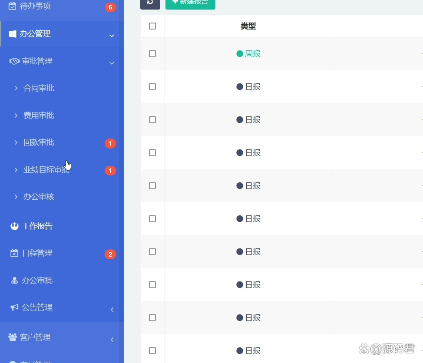Click the 周报 type cell text
This screenshot has width=423, height=363.
tap(252, 54)
